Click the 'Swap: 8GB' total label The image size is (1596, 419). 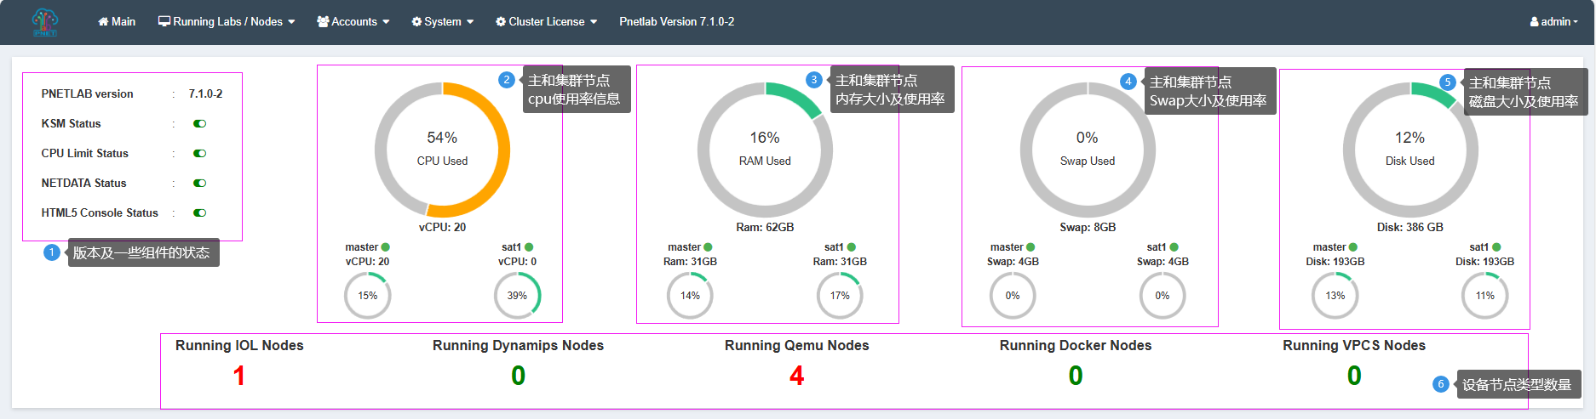coord(1088,228)
